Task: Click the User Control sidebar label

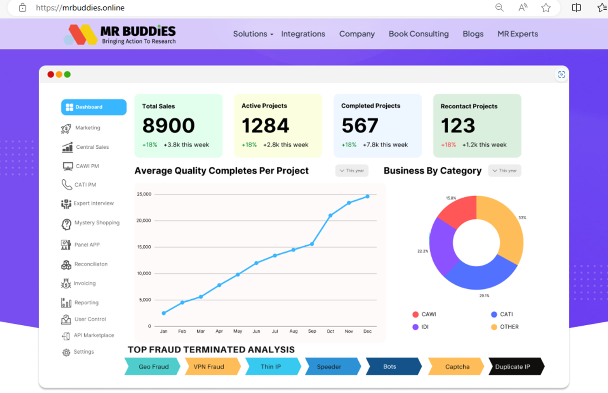Action: pos(90,319)
